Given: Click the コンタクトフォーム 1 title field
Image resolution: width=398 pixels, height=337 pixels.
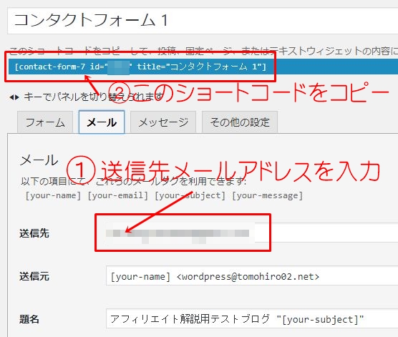Looking at the screenshot, I should [203, 21].
